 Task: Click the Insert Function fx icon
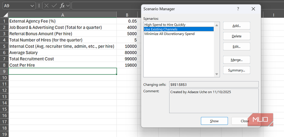pyautogui.click(x=62, y=6)
